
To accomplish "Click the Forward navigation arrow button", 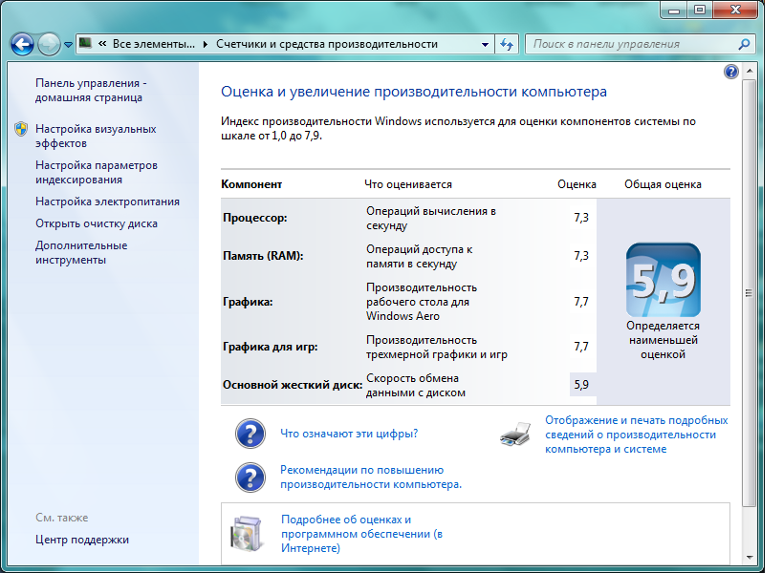I will (49, 44).
